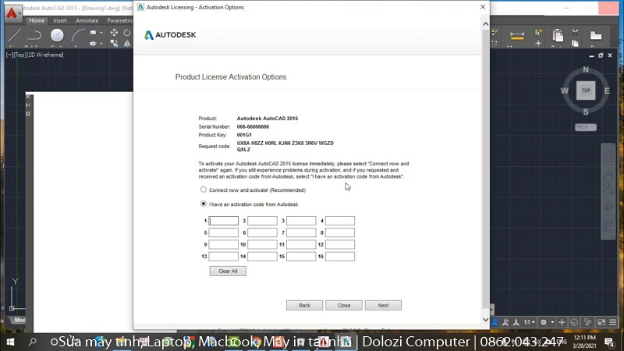This screenshot has width=624, height=351.
Task: Open the WCS coordinate system dropdown
Action: pyautogui.click(x=586, y=127)
